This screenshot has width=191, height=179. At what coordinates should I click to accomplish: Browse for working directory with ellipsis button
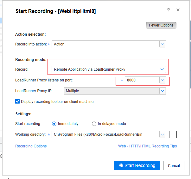coord(173,134)
